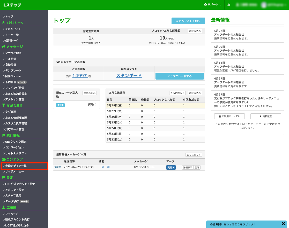Click the speech bubble icon beside 設定
Viewport: 289px width, 228px height.
3,177
